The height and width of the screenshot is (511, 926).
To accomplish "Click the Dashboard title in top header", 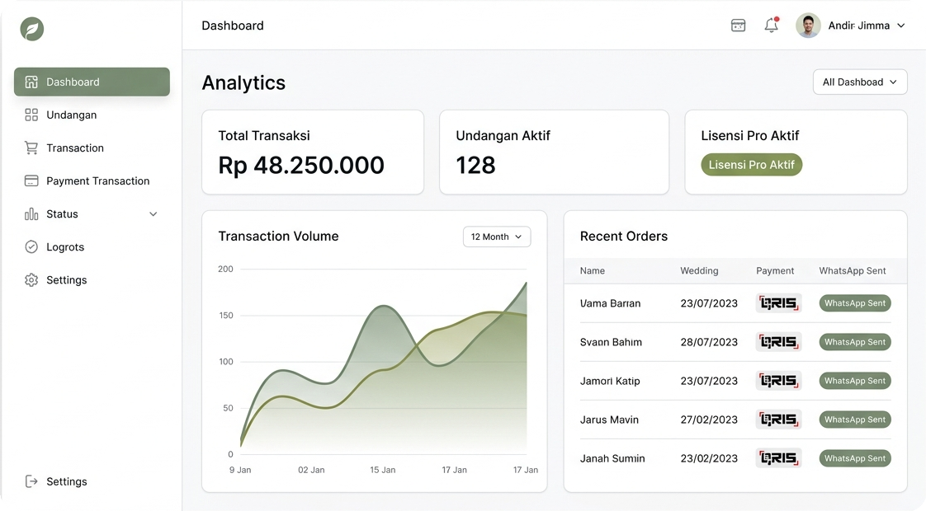I will click(233, 26).
